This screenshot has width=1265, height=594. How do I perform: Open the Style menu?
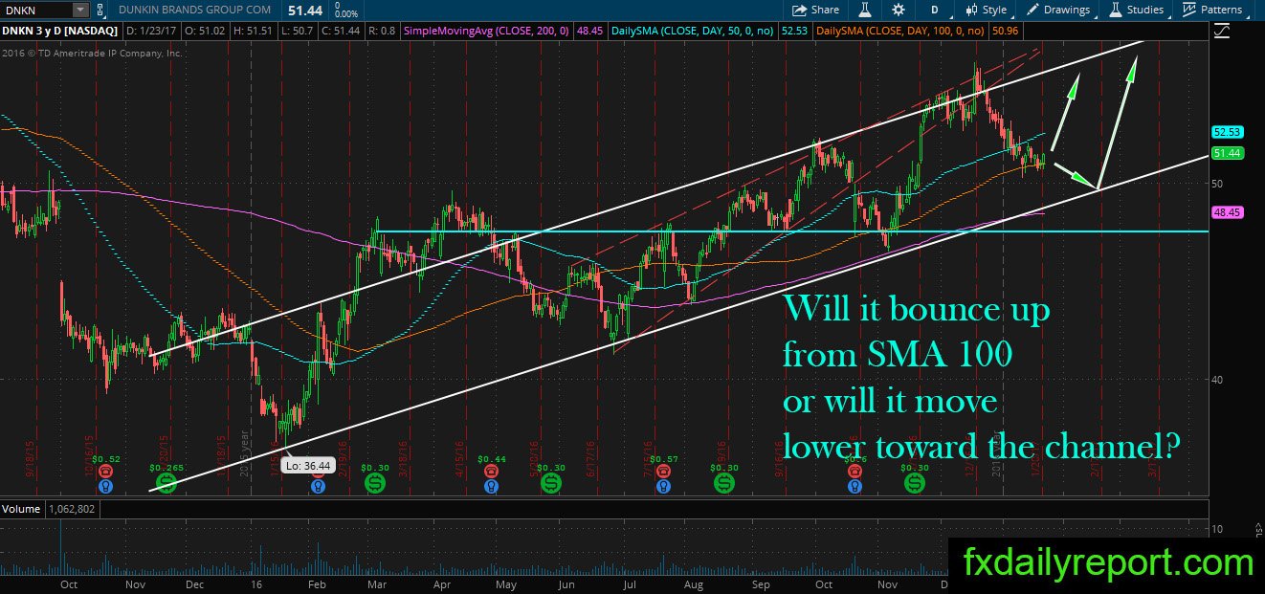[x=985, y=10]
